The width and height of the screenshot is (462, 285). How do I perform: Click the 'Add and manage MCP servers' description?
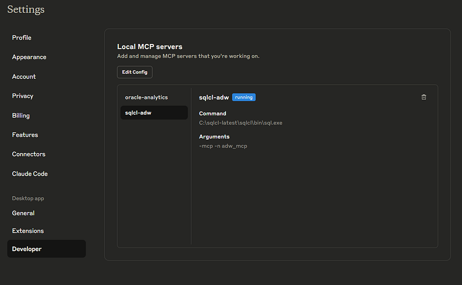pyautogui.click(x=188, y=56)
